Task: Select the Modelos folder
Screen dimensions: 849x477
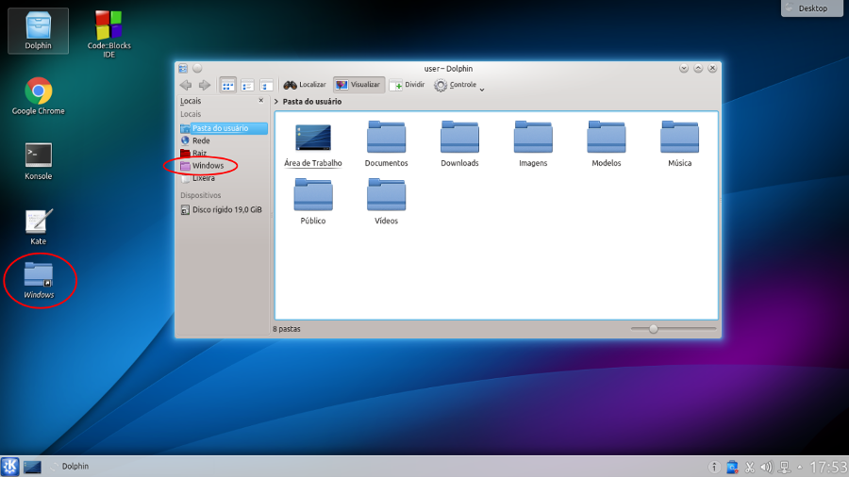Action: click(607, 144)
